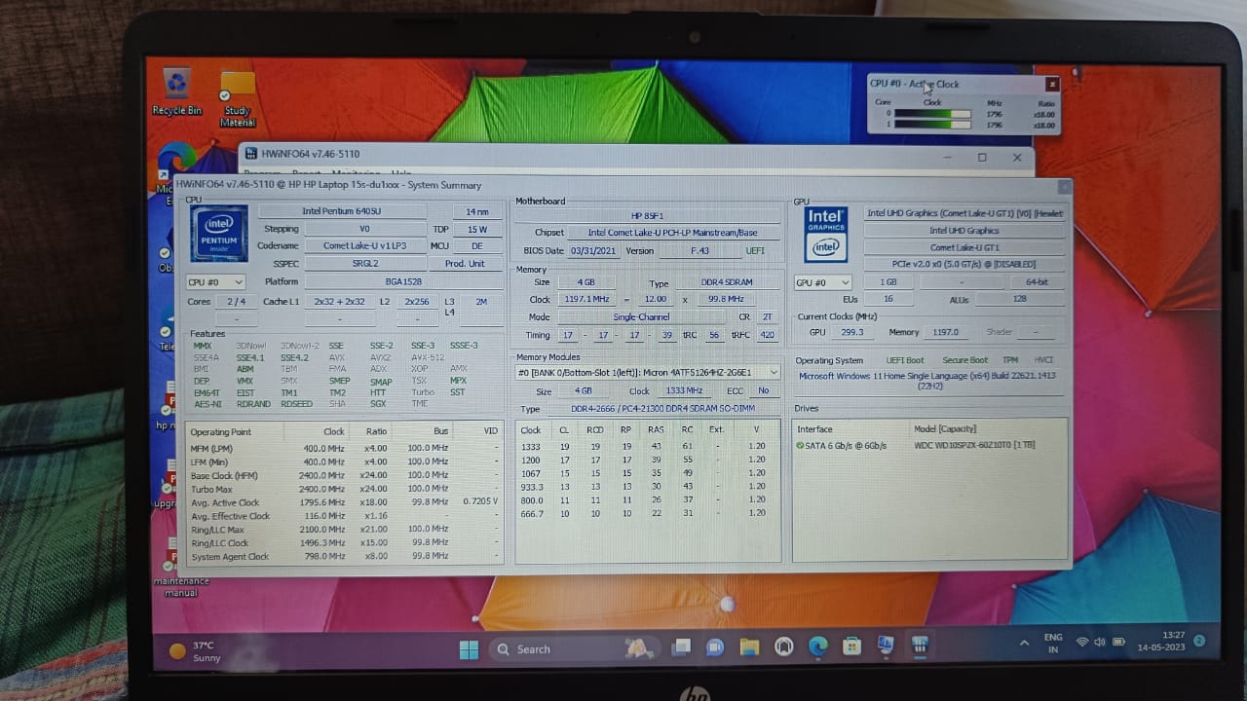
Task: Click the green SATA drive status icon
Action: 802,447
